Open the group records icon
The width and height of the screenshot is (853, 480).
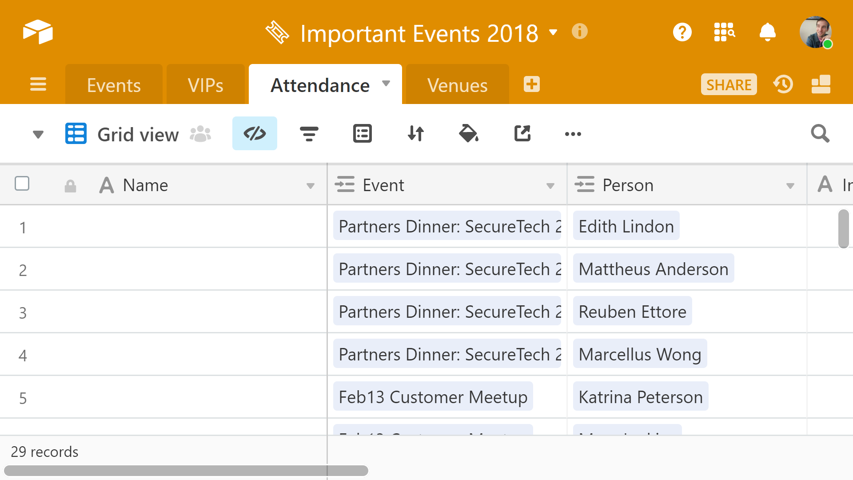[x=362, y=133]
